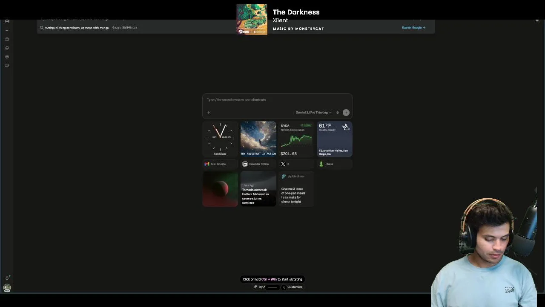Click Search Google link
Viewport: 545px width, 307px height.
click(x=413, y=28)
